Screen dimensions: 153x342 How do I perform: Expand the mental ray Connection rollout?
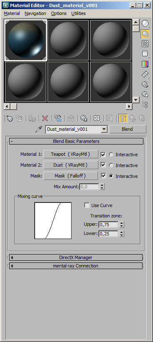(76, 266)
